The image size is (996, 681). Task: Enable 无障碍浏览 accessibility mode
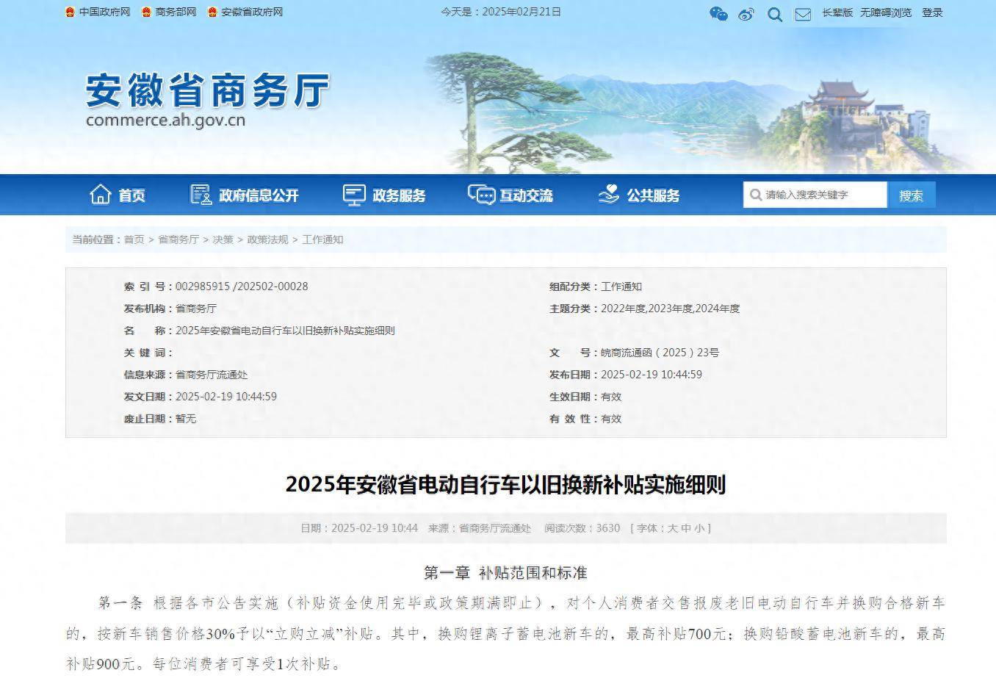885,12
